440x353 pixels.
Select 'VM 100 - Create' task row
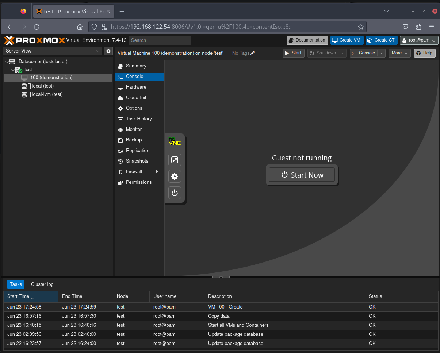tap(221, 307)
